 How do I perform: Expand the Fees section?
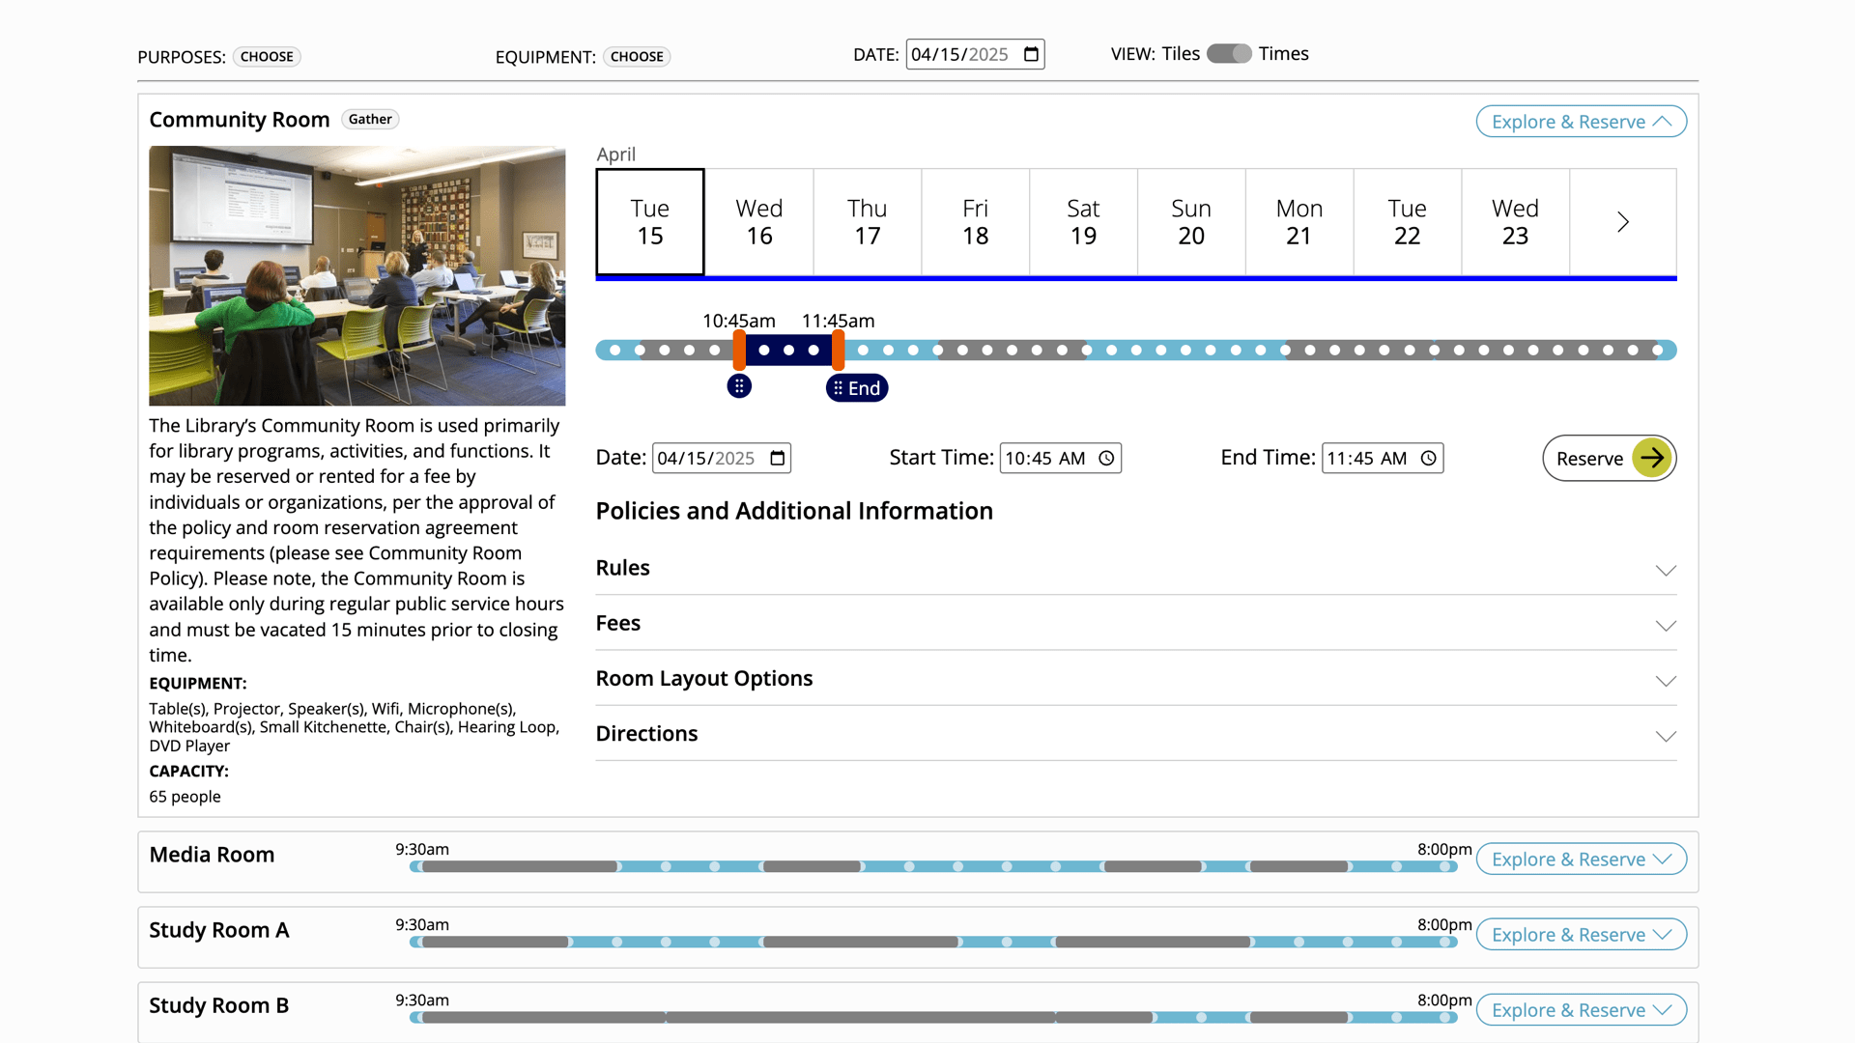pos(1135,623)
